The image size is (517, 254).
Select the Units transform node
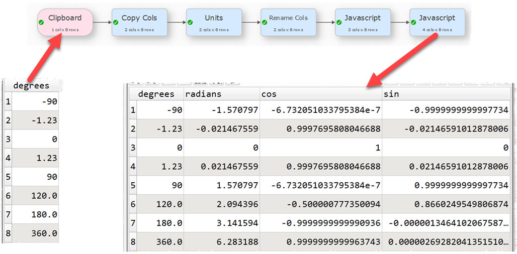[x=214, y=22]
